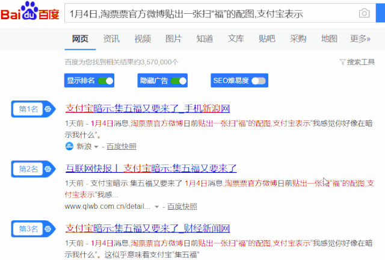Click rank badge icon for 第1名
385x260 pixels.
click(x=48, y=109)
